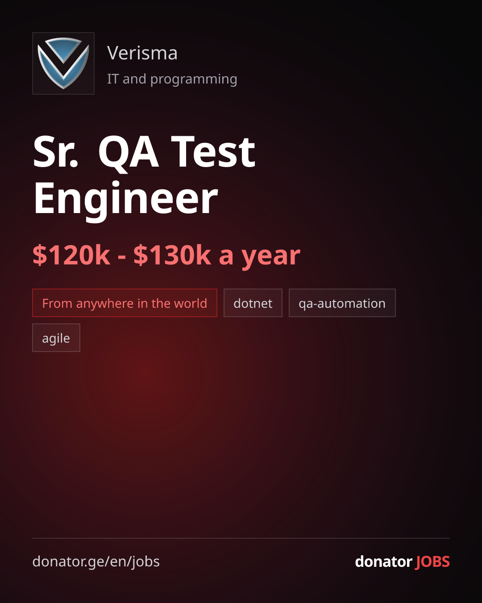Click the $120k figure in salary

click(x=71, y=255)
